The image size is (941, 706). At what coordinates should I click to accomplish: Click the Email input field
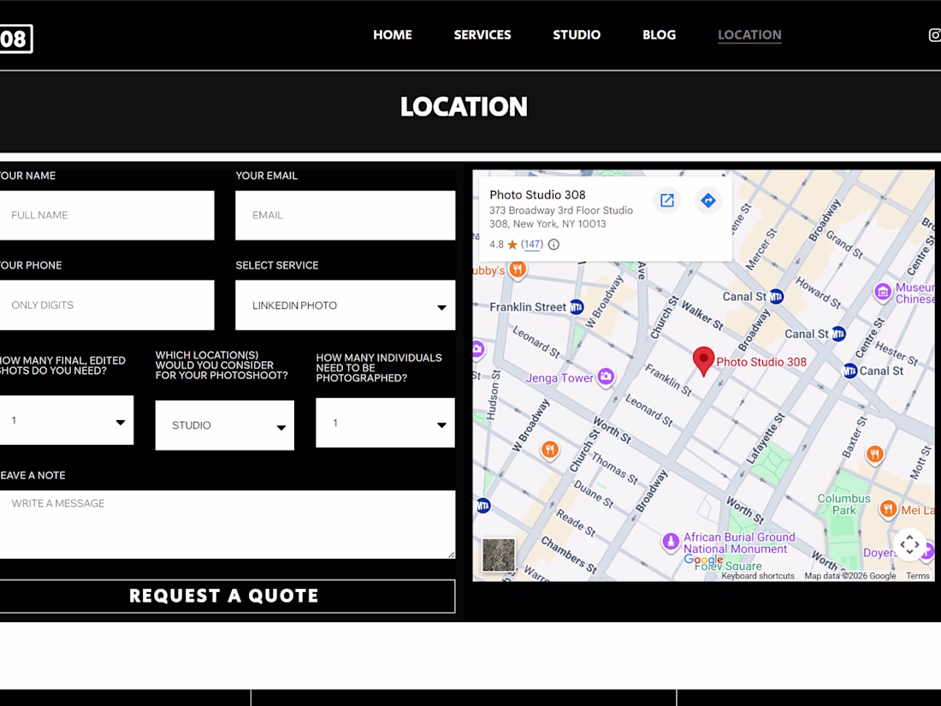(345, 216)
